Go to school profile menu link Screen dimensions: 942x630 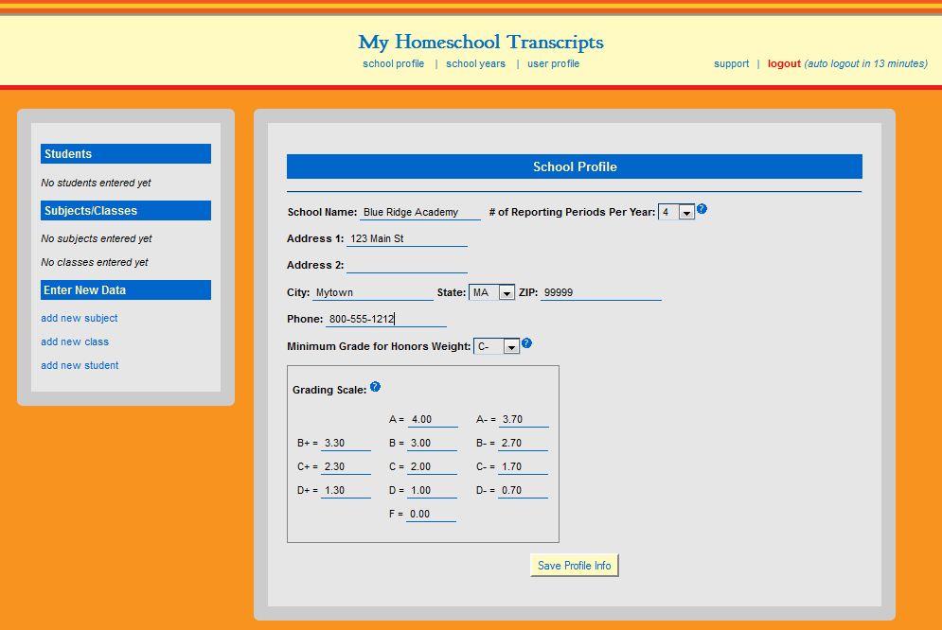(x=393, y=64)
